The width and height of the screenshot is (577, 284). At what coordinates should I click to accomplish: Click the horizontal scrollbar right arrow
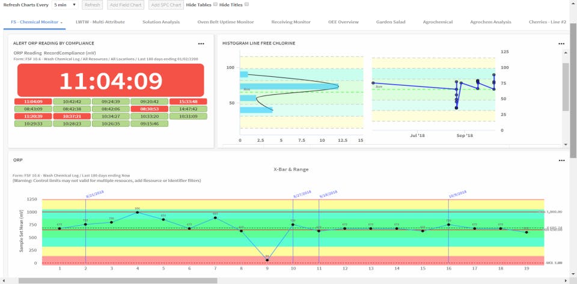coord(567,280)
